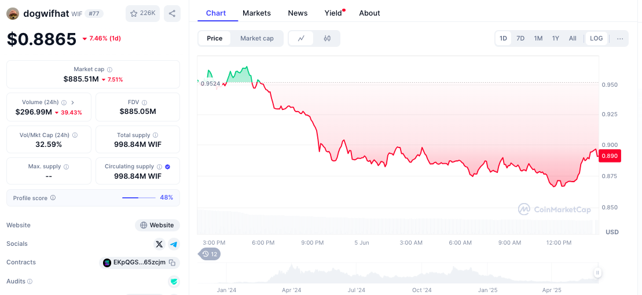Open the Chart tab
The width and height of the screenshot is (642, 295).
pos(216,13)
